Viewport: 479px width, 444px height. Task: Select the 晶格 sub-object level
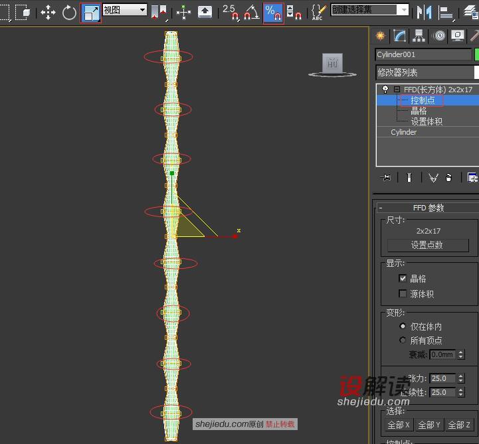coord(419,111)
